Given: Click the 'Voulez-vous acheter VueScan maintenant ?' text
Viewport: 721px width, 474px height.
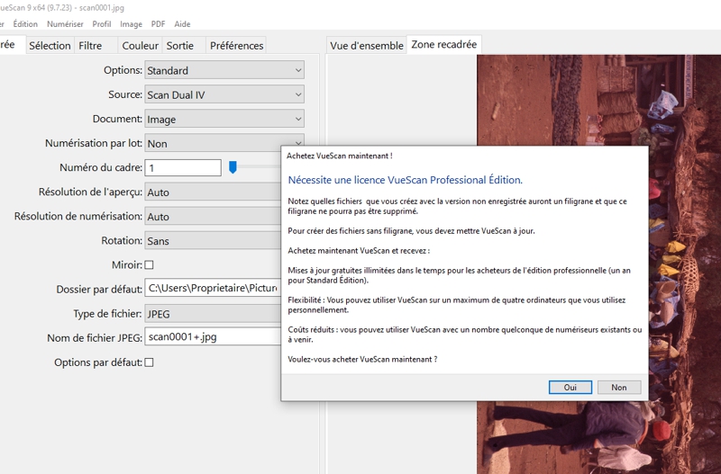Looking at the screenshot, I should pos(362,359).
